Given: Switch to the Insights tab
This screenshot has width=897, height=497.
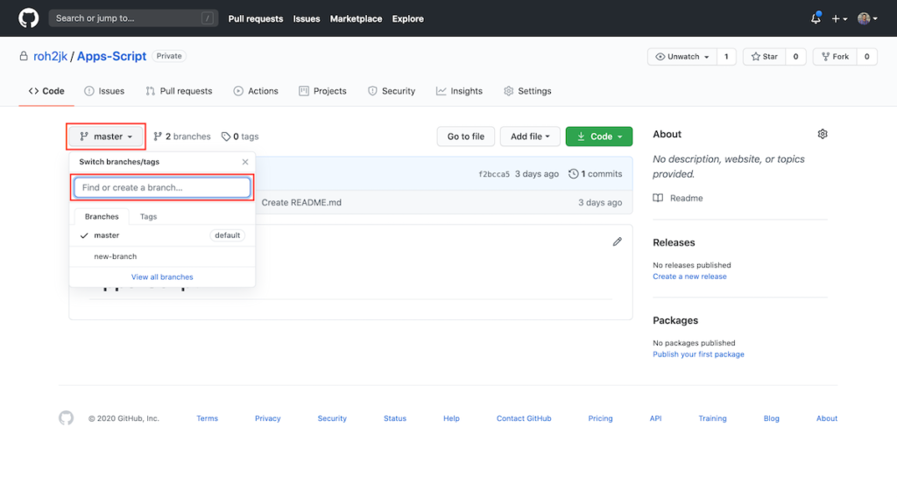Looking at the screenshot, I should point(459,91).
